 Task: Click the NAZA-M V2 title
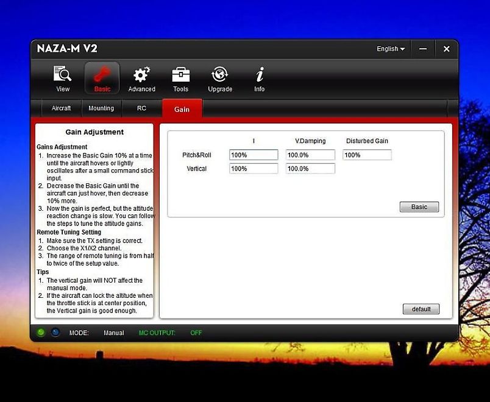click(x=67, y=48)
